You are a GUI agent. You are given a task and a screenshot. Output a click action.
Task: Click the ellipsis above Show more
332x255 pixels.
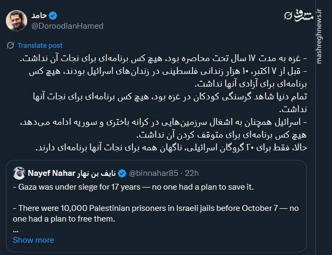coord(16,230)
